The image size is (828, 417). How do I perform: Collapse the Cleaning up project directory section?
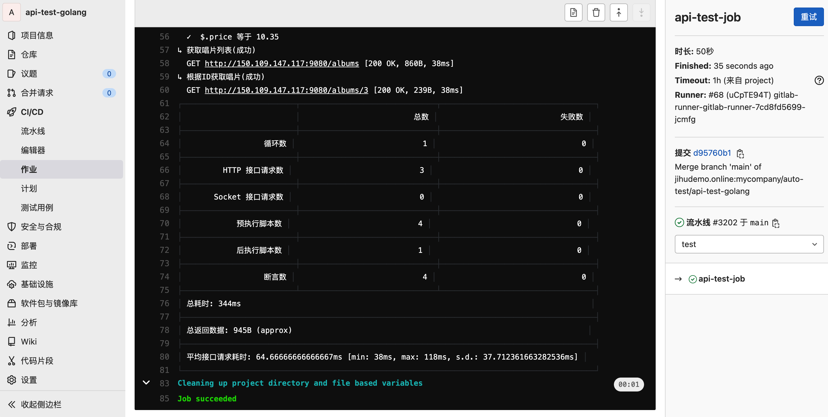point(146,382)
